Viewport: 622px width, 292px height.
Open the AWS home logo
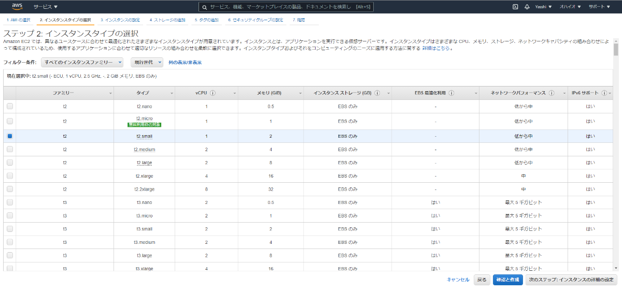tap(17, 7)
